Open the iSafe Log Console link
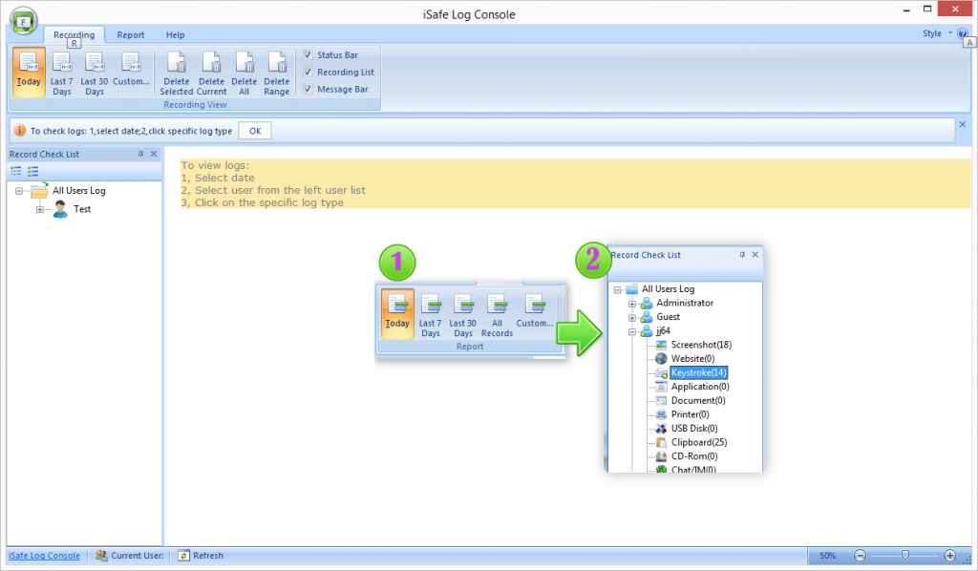The height and width of the screenshot is (571, 978). tap(44, 556)
